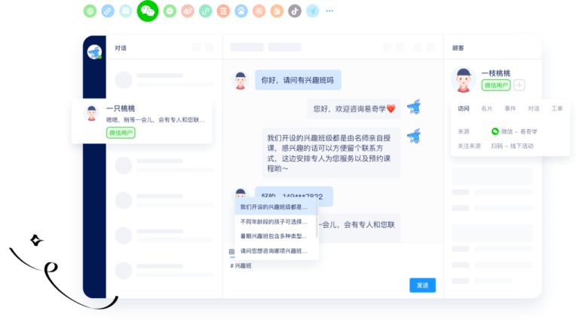Click the 顾客 panel header
The image size is (579, 323).
(x=458, y=48)
